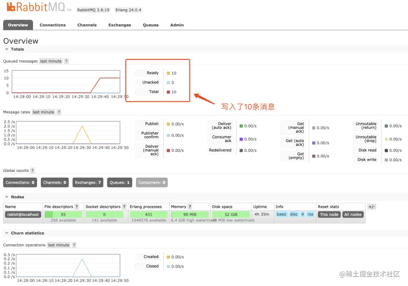Click the Channels: 0 count button
The image size is (408, 286).
tap(55, 182)
